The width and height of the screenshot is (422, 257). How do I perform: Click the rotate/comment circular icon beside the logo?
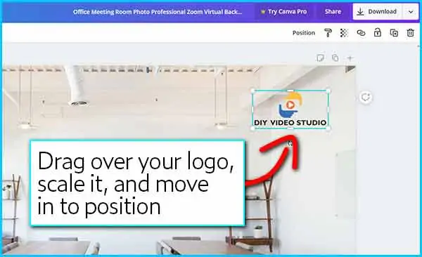coord(366,98)
